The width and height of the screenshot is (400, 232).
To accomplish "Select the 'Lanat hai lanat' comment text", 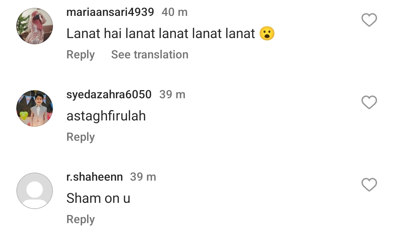I will (x=161, y=34).
